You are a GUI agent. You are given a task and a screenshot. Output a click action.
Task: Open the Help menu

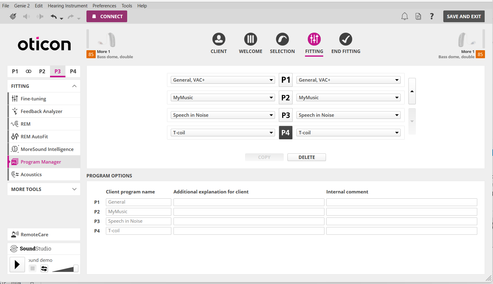(142, 6)
